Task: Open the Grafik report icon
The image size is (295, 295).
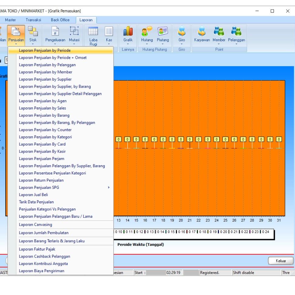Action: 128,33
